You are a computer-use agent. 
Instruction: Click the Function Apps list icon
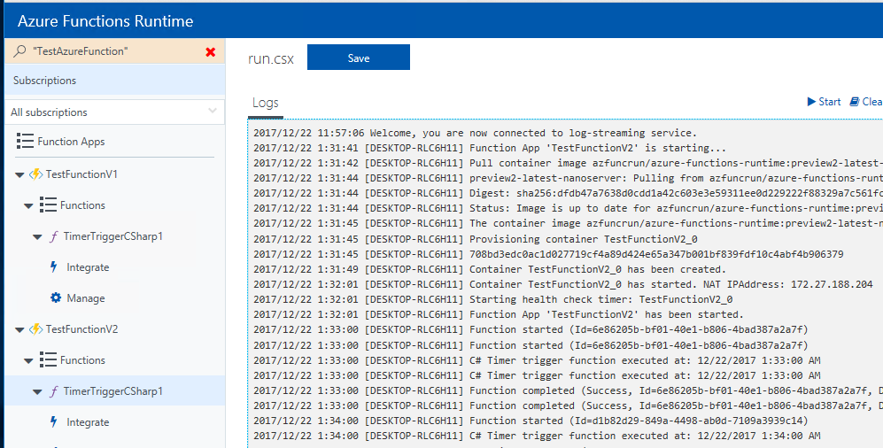25,142
